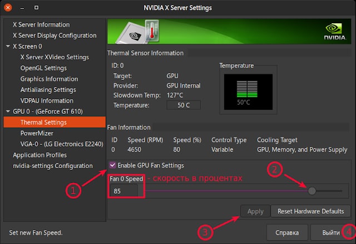The width and height of the screenshot is (356, 244).
Task: Select Antialiasing Settings
Action: pos(48,90)
